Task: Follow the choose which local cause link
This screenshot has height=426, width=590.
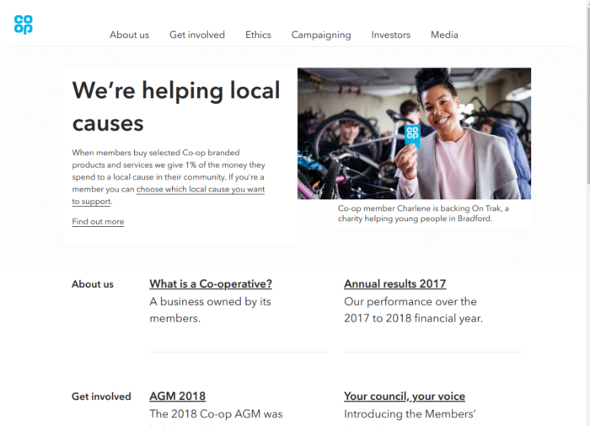Action: [x=201, y=190]
